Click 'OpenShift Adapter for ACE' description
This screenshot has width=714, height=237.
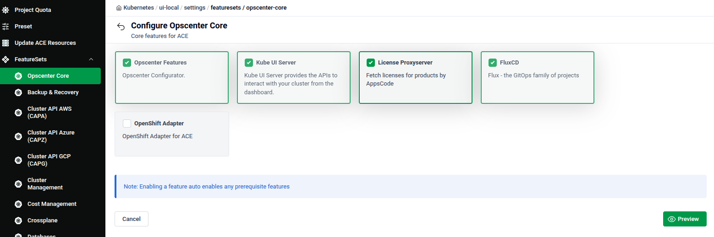pos(157,136)
